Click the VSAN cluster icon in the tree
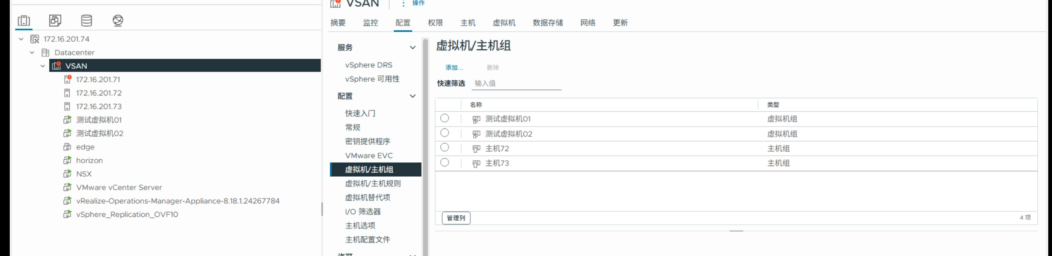The height and width of the screenshot is (256, 1052). point(57,66)
